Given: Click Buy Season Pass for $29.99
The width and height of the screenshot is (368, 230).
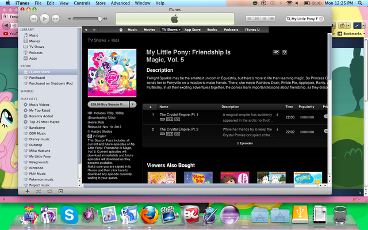Looking at the screenshot, I should point(108,105).
